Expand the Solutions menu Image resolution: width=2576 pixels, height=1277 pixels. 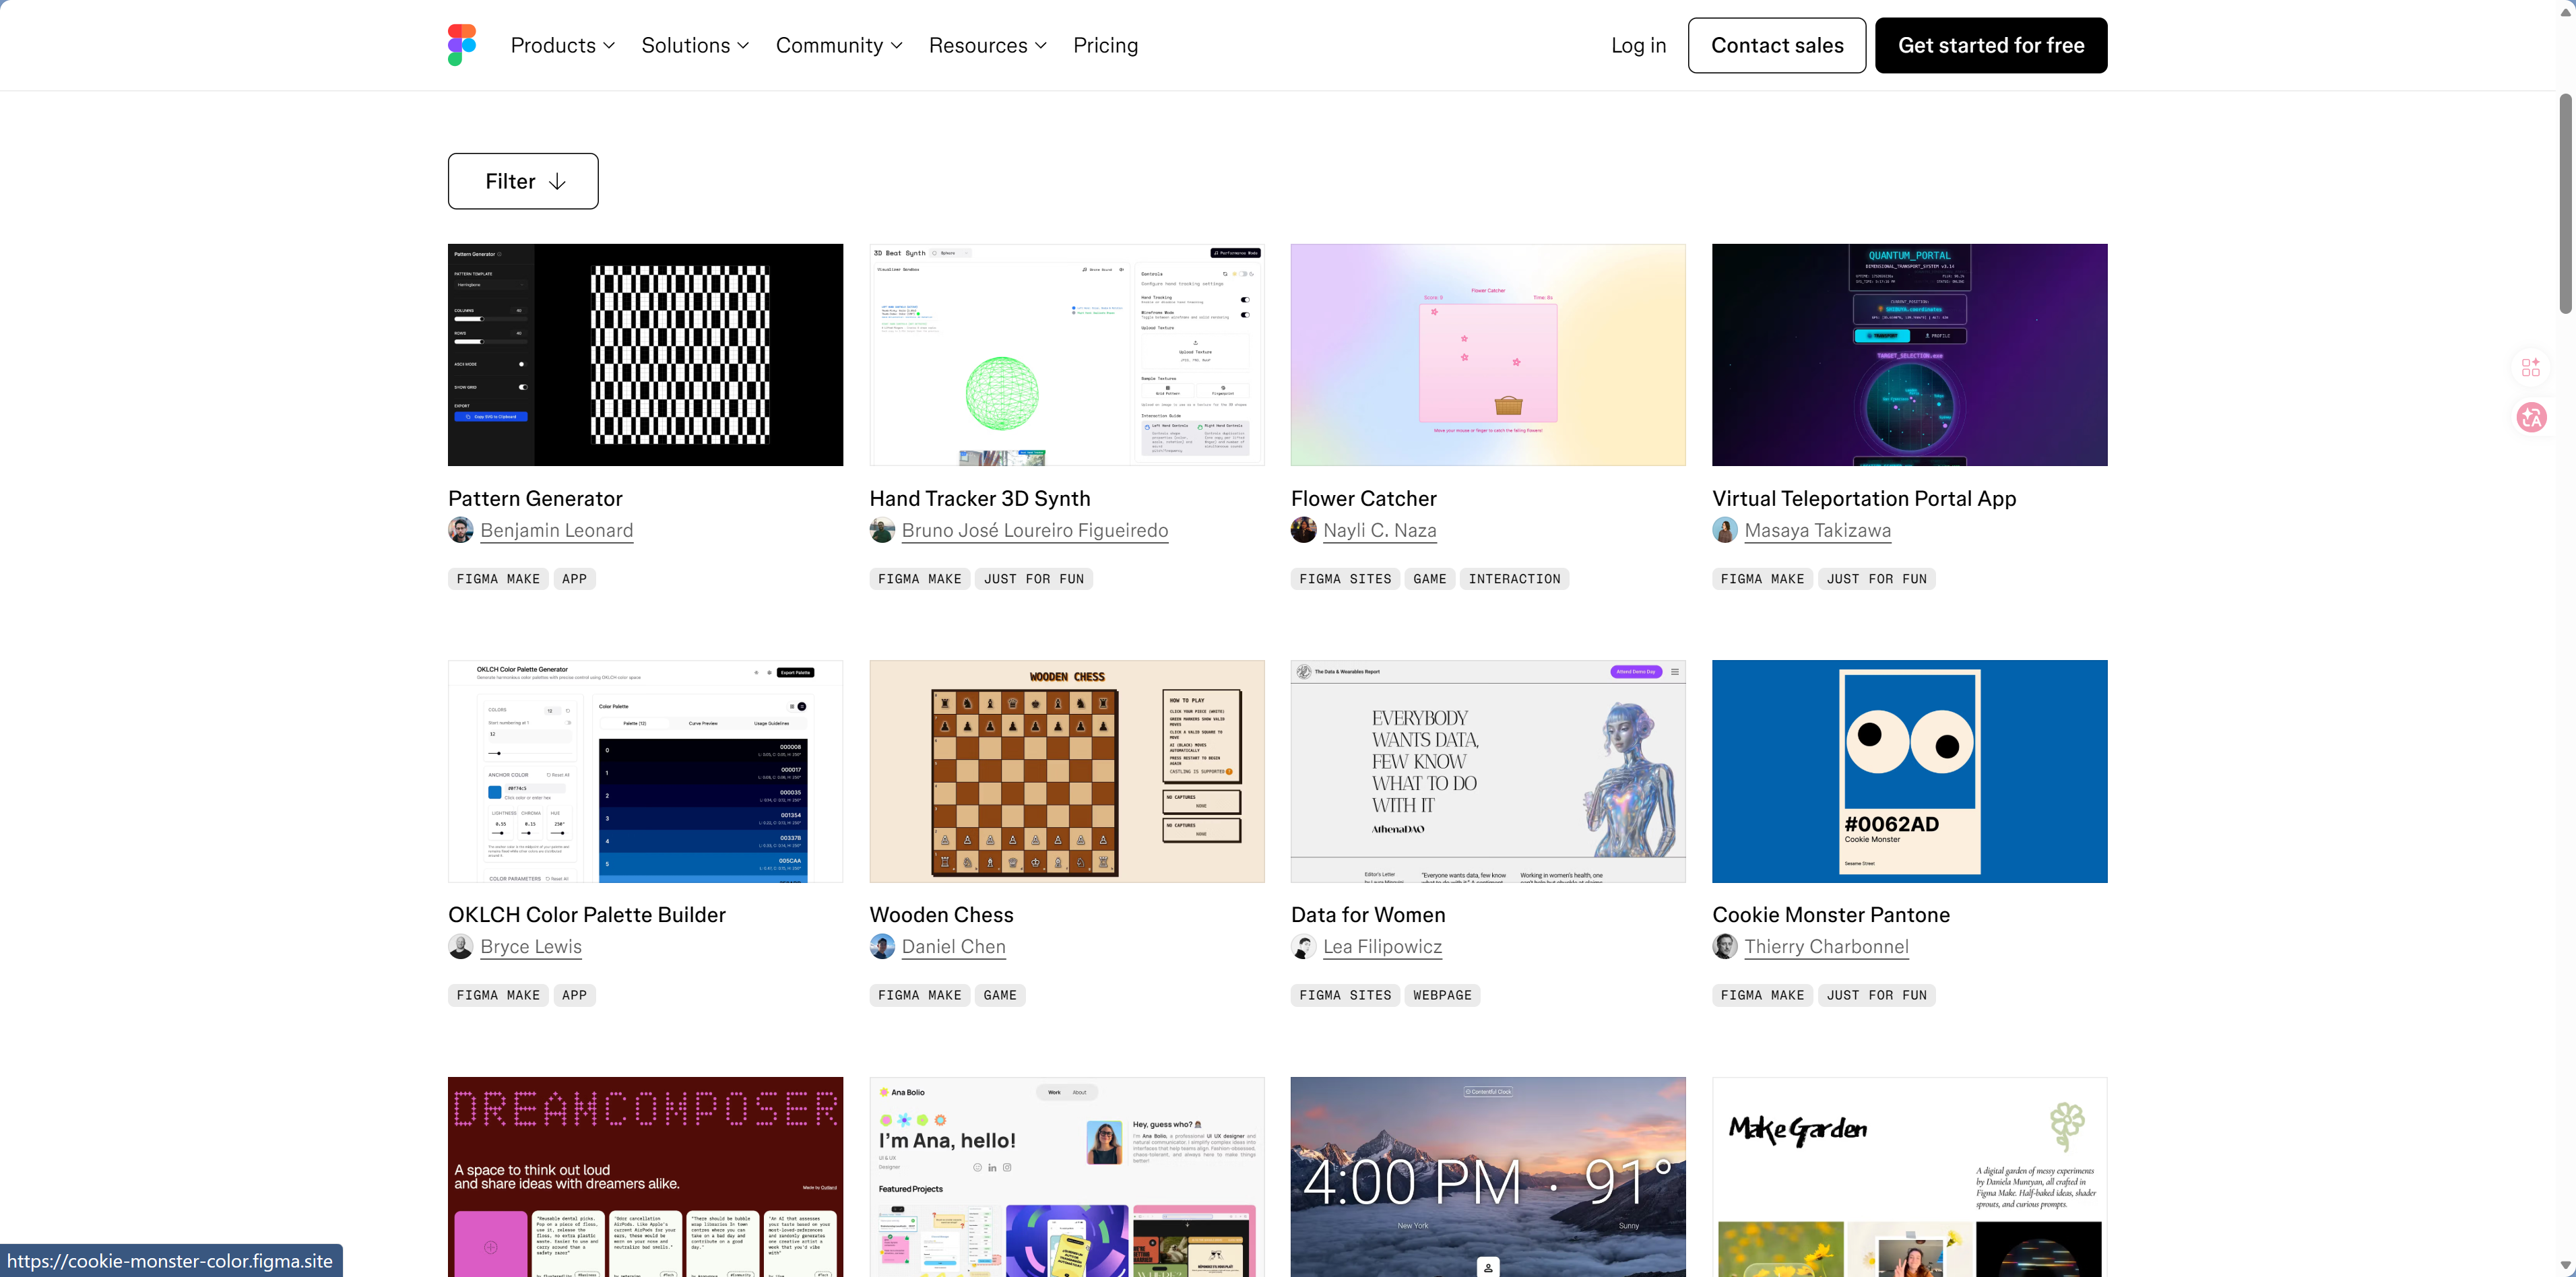[695, 45]
